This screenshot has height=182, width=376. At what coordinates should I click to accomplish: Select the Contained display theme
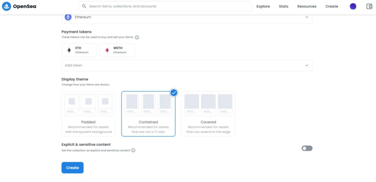click(149, 114)
